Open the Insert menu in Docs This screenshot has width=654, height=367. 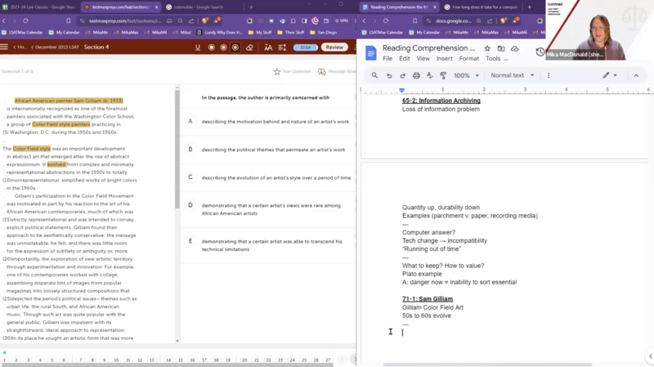pyautogui.click(x=444, y=59)
